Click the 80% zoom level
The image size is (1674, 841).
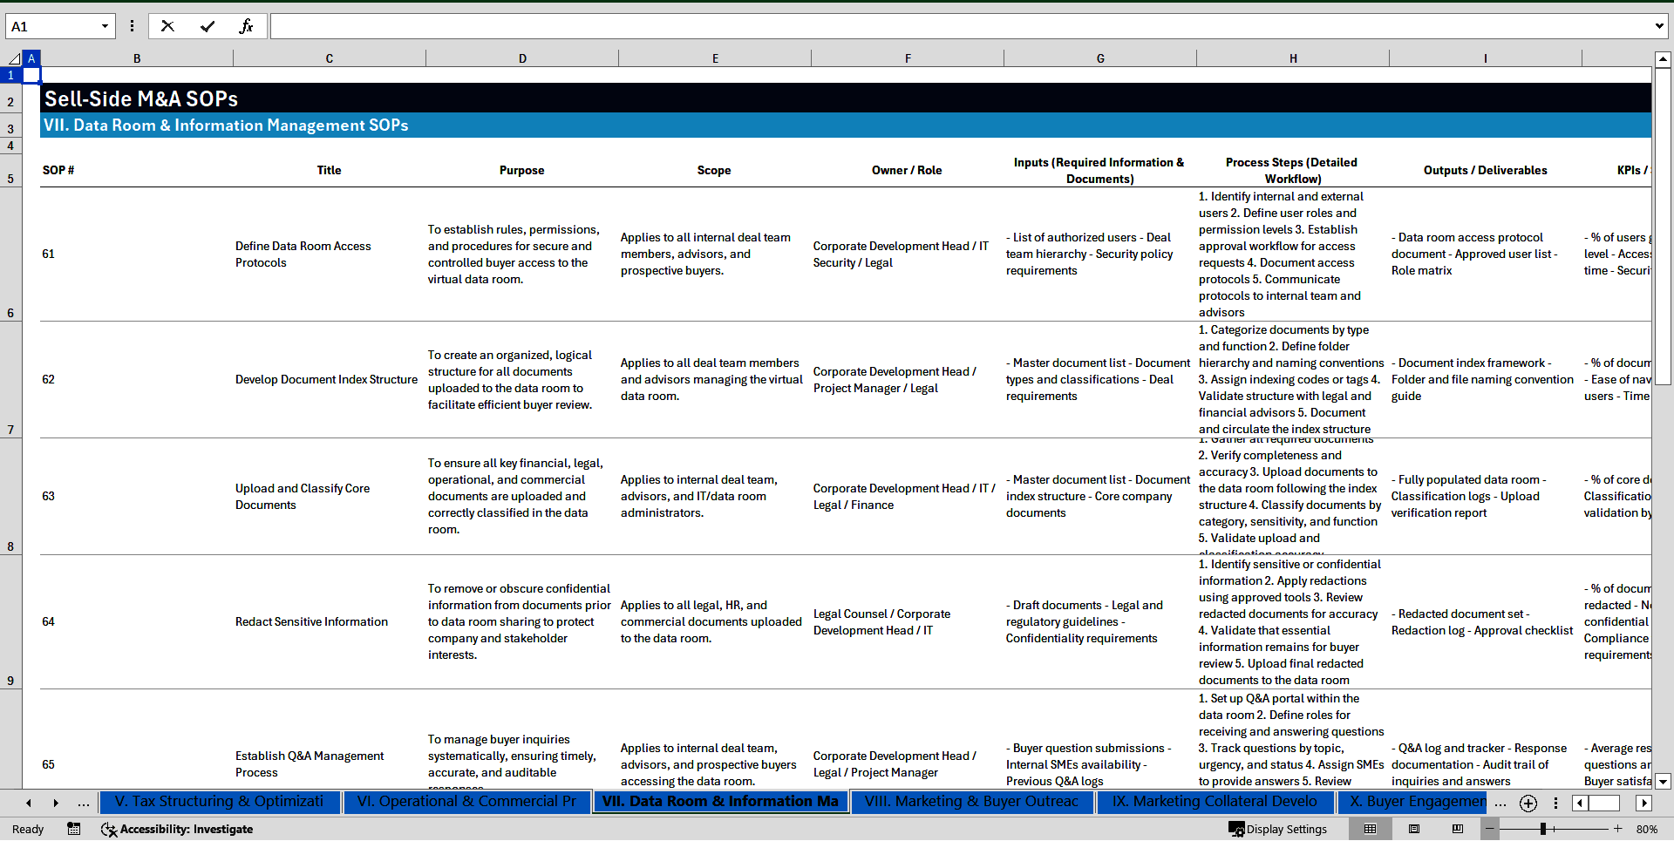(x=1647, y=829)
